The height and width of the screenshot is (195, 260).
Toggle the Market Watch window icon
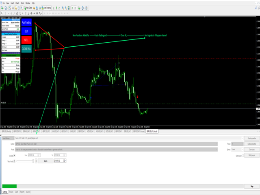click(10, 8)
